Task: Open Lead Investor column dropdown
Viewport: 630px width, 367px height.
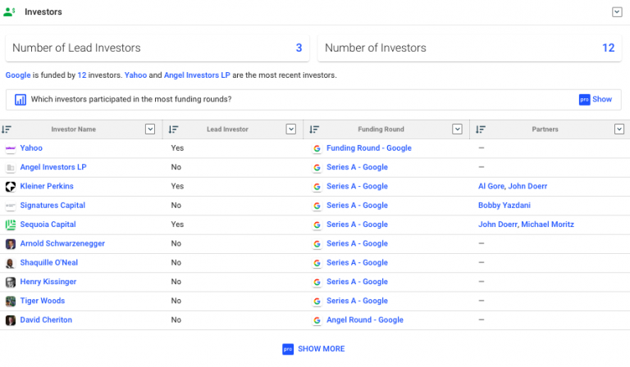Action: point(291,129)
